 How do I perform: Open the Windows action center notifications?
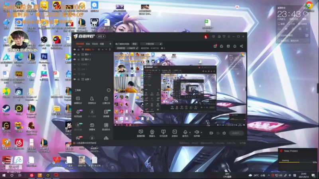tap(313, 175)
